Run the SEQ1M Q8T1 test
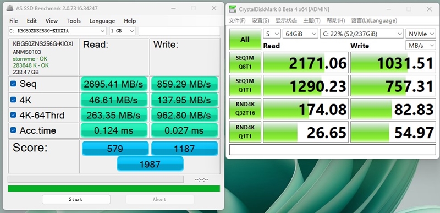Screen dimensions: 440x213 245,62
